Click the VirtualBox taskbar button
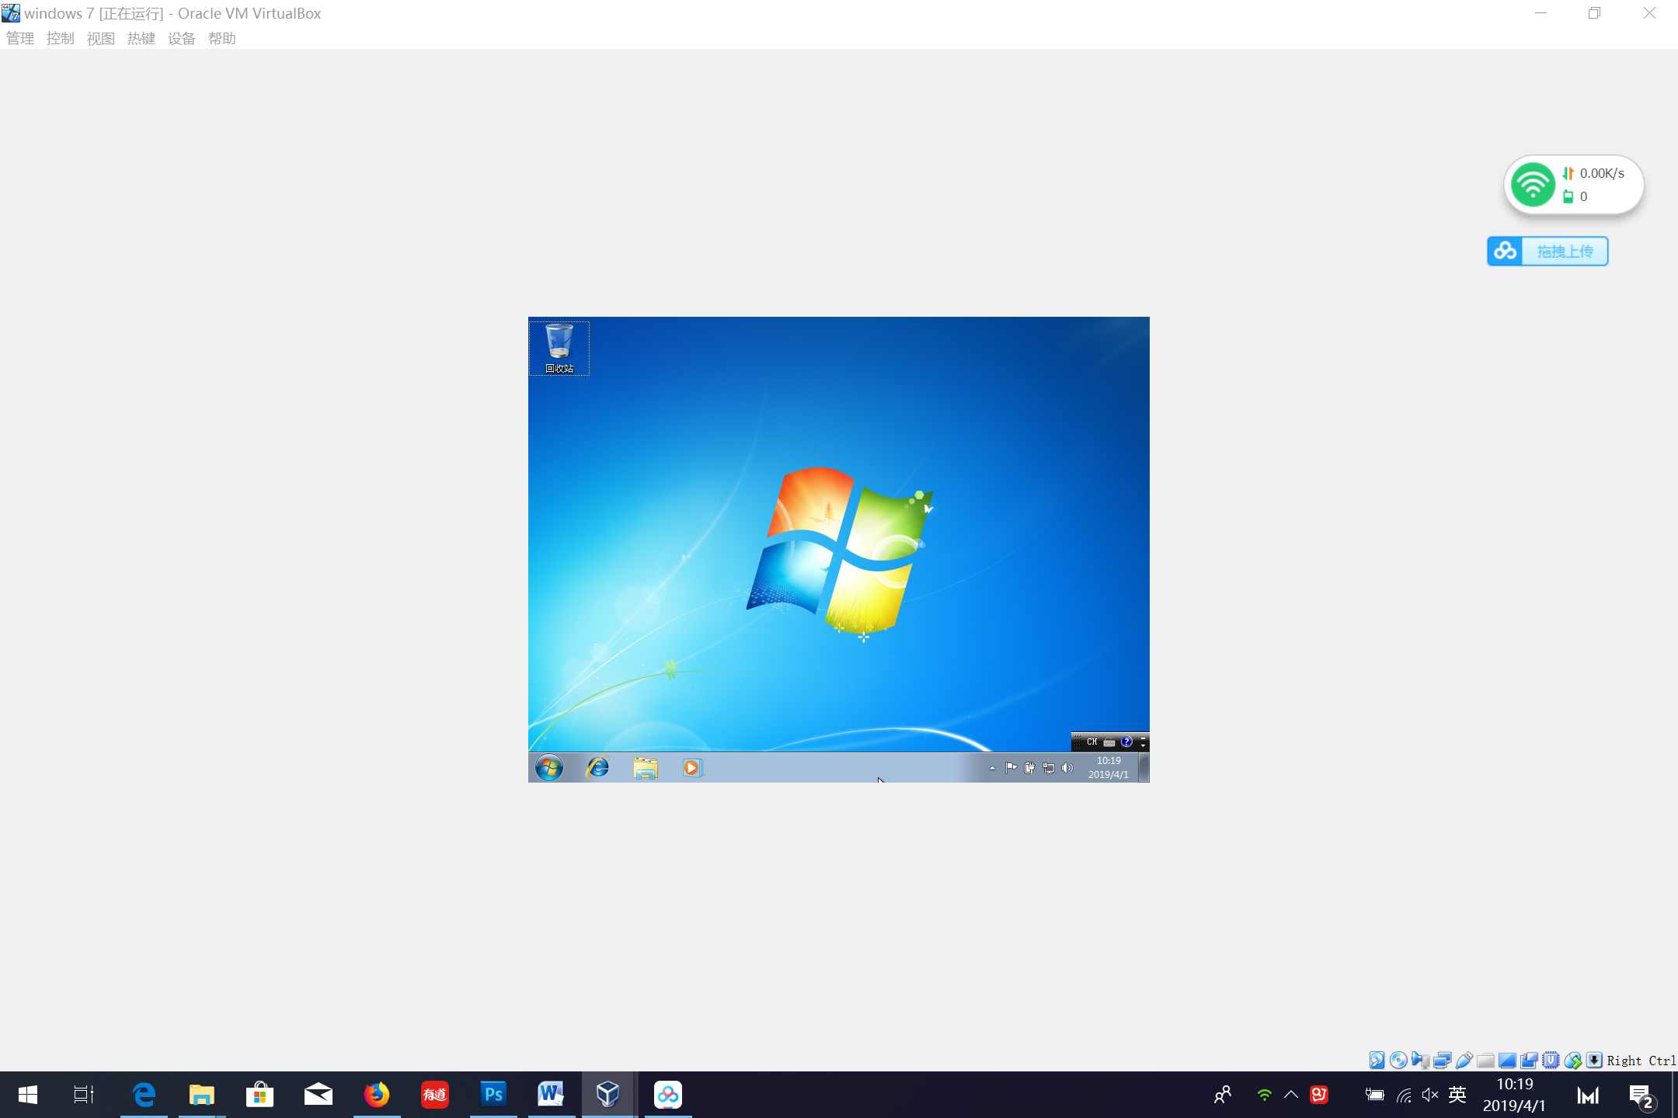1678x1118 pixels. pos(610,1095)
